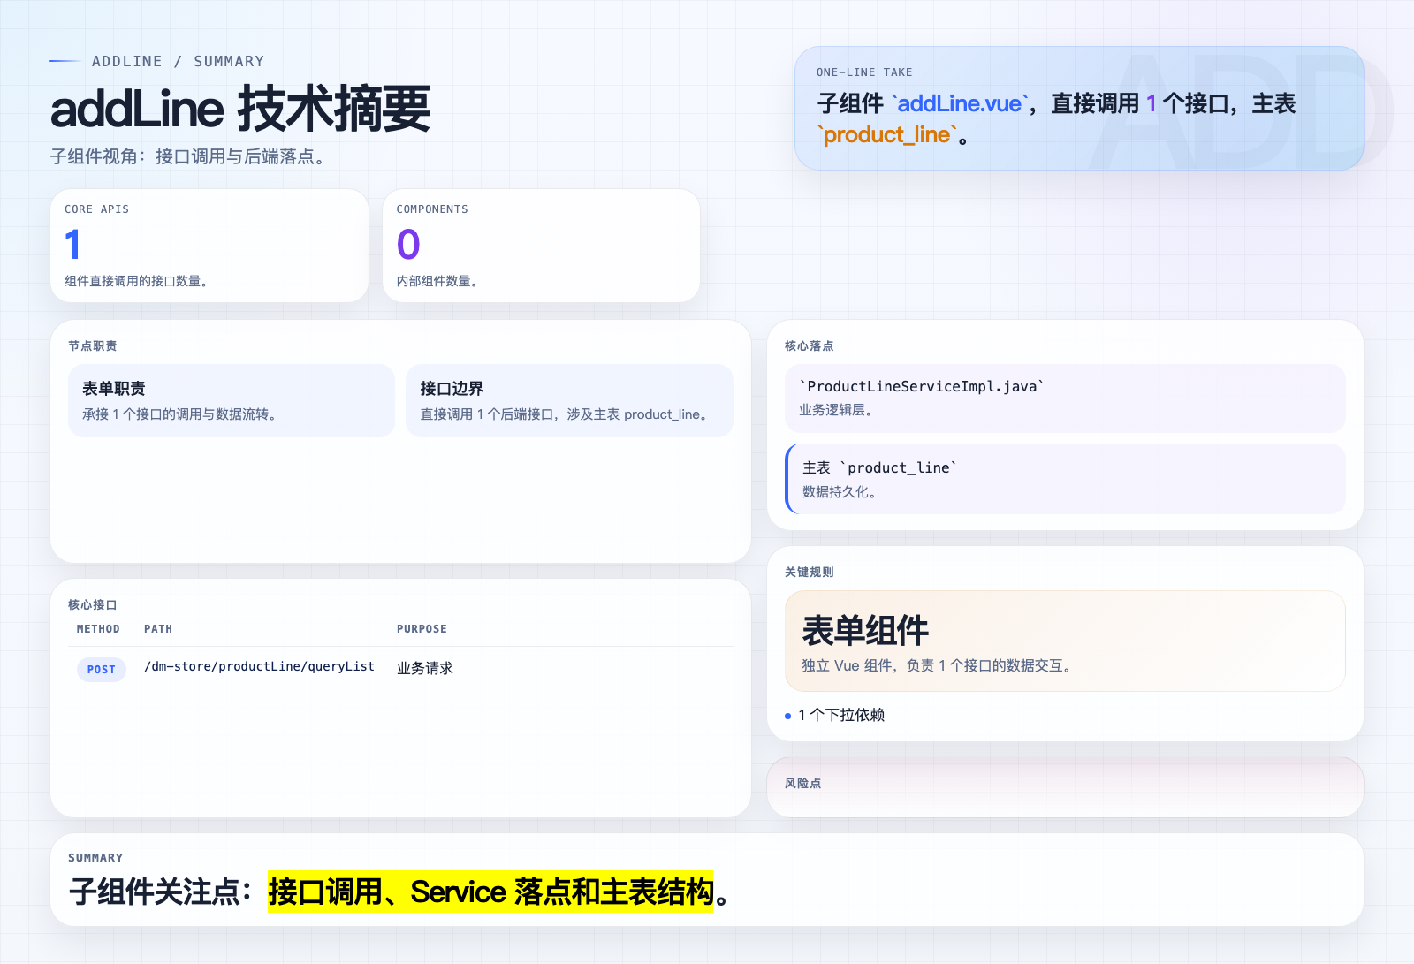Click the ONE-LINE TAKE label
This screenshot has height=964, width=1414.
[x=864, y=72]
